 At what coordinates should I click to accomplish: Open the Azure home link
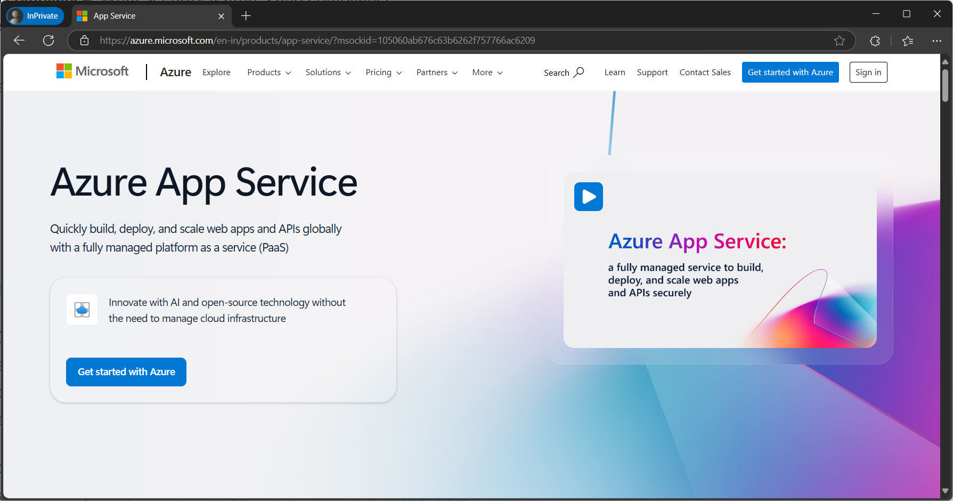coord(175,72)
